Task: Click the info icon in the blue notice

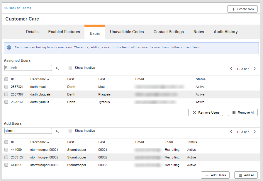Action: click(x=9, y=47)
